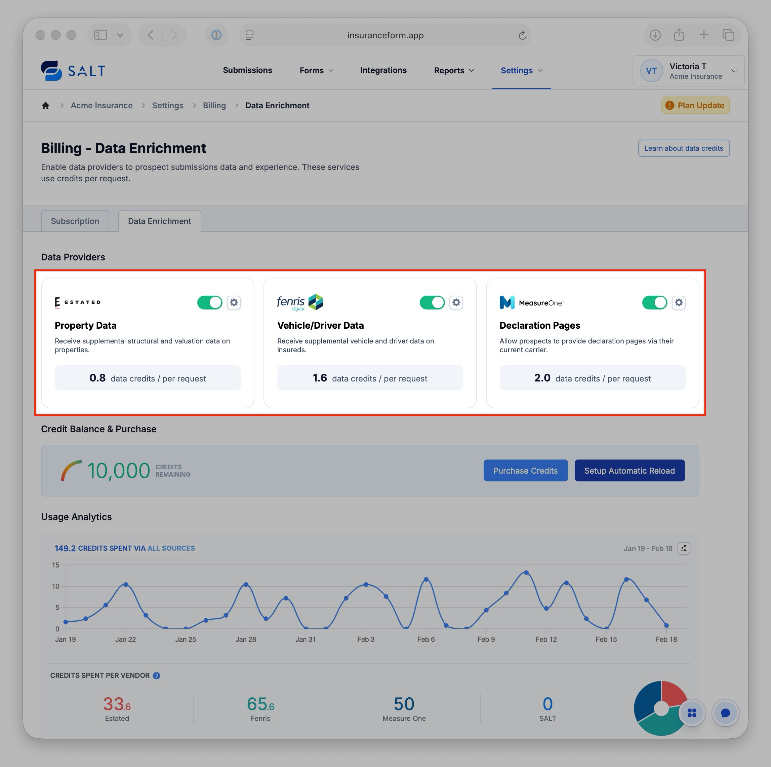Turn off Fenris Vehicle/Driver Data toggle
771x767 pixels.
click(432, 302)
